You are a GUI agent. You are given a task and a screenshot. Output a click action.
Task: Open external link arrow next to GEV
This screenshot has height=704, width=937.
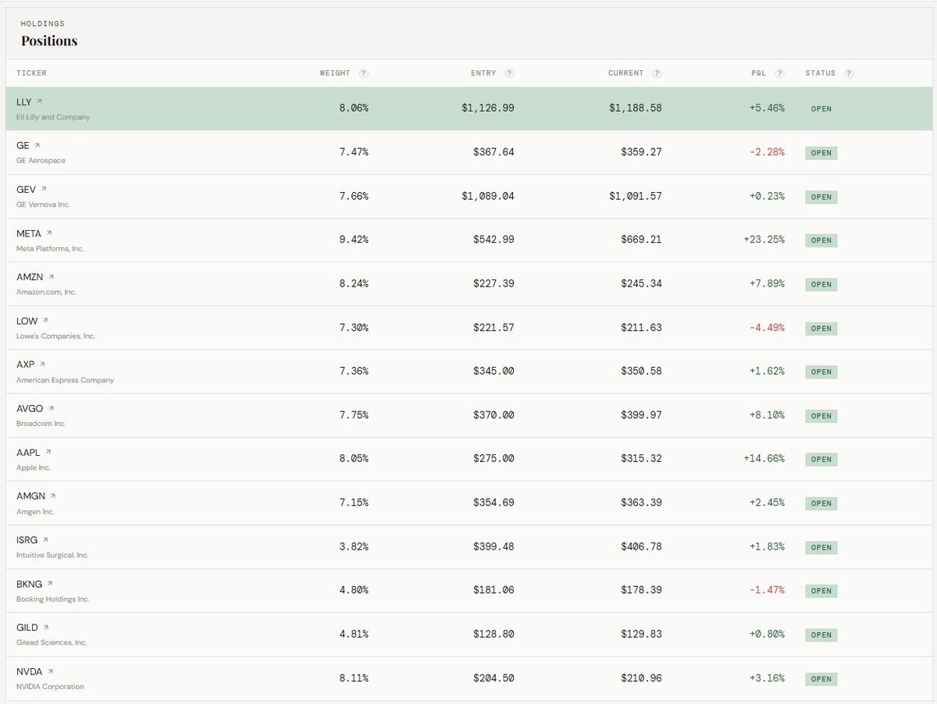pos(44,189)
